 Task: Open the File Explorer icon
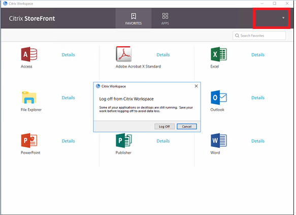[29, 98]
